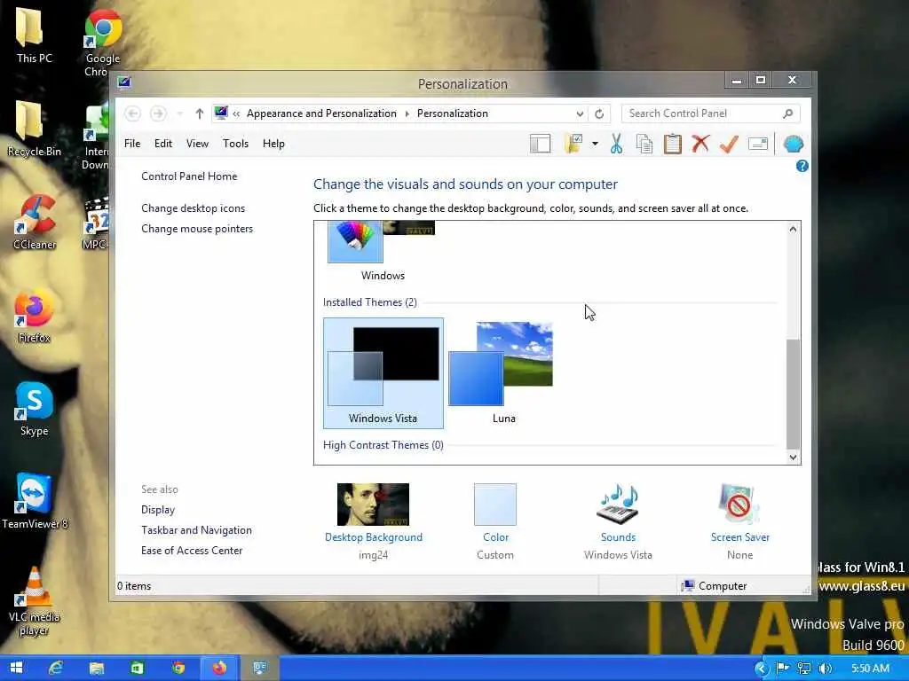The width and height of the screenshot is (909, 681).
Task: Click the Rename toolbar icon
Action: pyautogui.click(x=758, y=144)
